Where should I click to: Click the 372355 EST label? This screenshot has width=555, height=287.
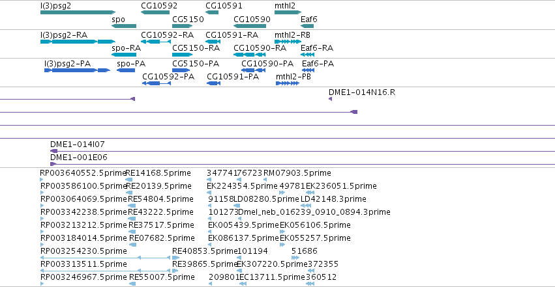323,264
